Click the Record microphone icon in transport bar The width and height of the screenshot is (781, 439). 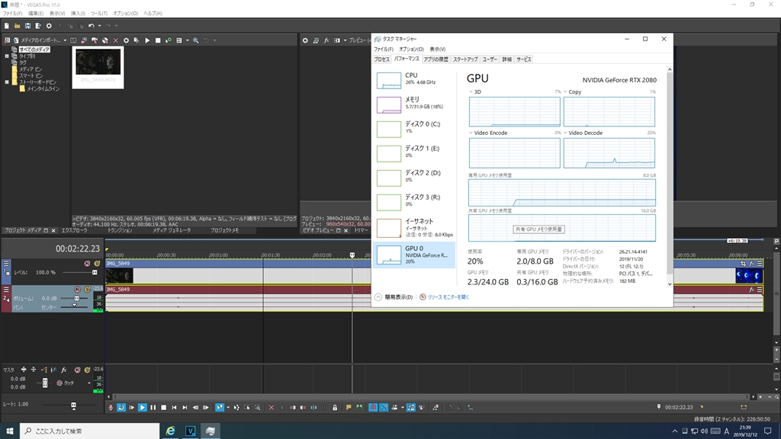click(111, 408)
